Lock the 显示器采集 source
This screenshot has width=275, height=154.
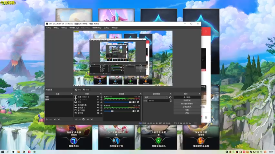click(101, 105)
